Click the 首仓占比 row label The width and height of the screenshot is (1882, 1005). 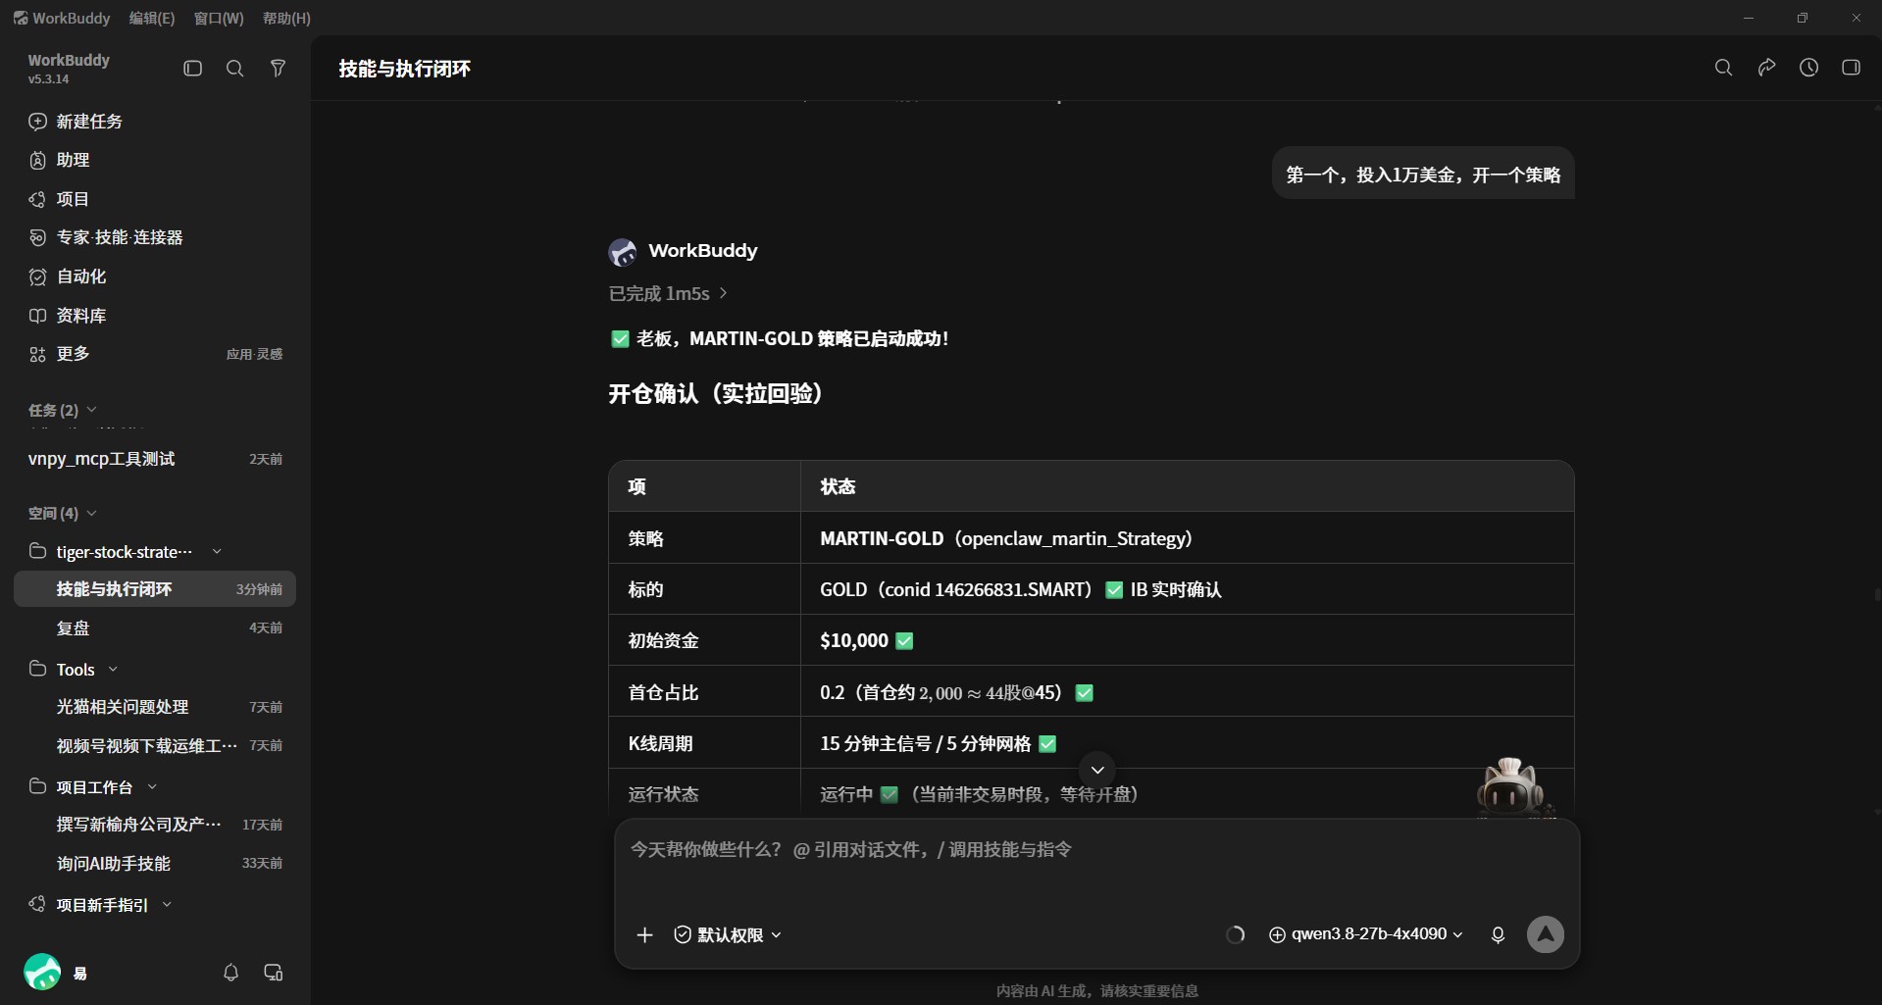(x=663, y=692)
